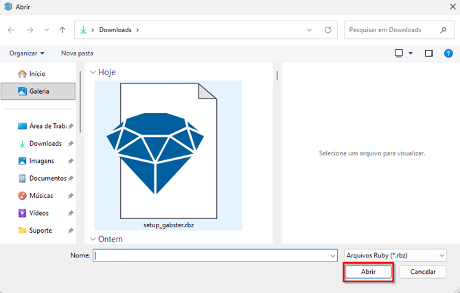The width and height of the screenshot is (460, 293).
Task: Refresh the Downloads folder view
Action: pyautogui.click(x=328, y=30)
